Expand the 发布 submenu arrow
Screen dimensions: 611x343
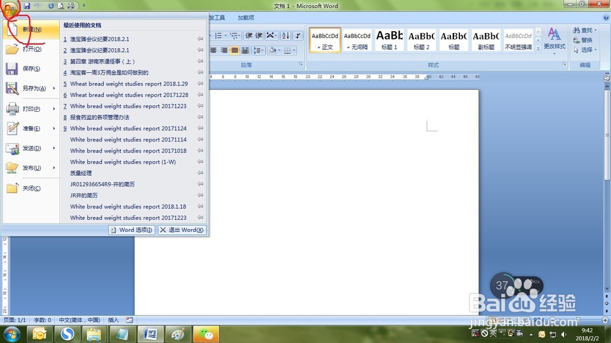pos(54,168)
